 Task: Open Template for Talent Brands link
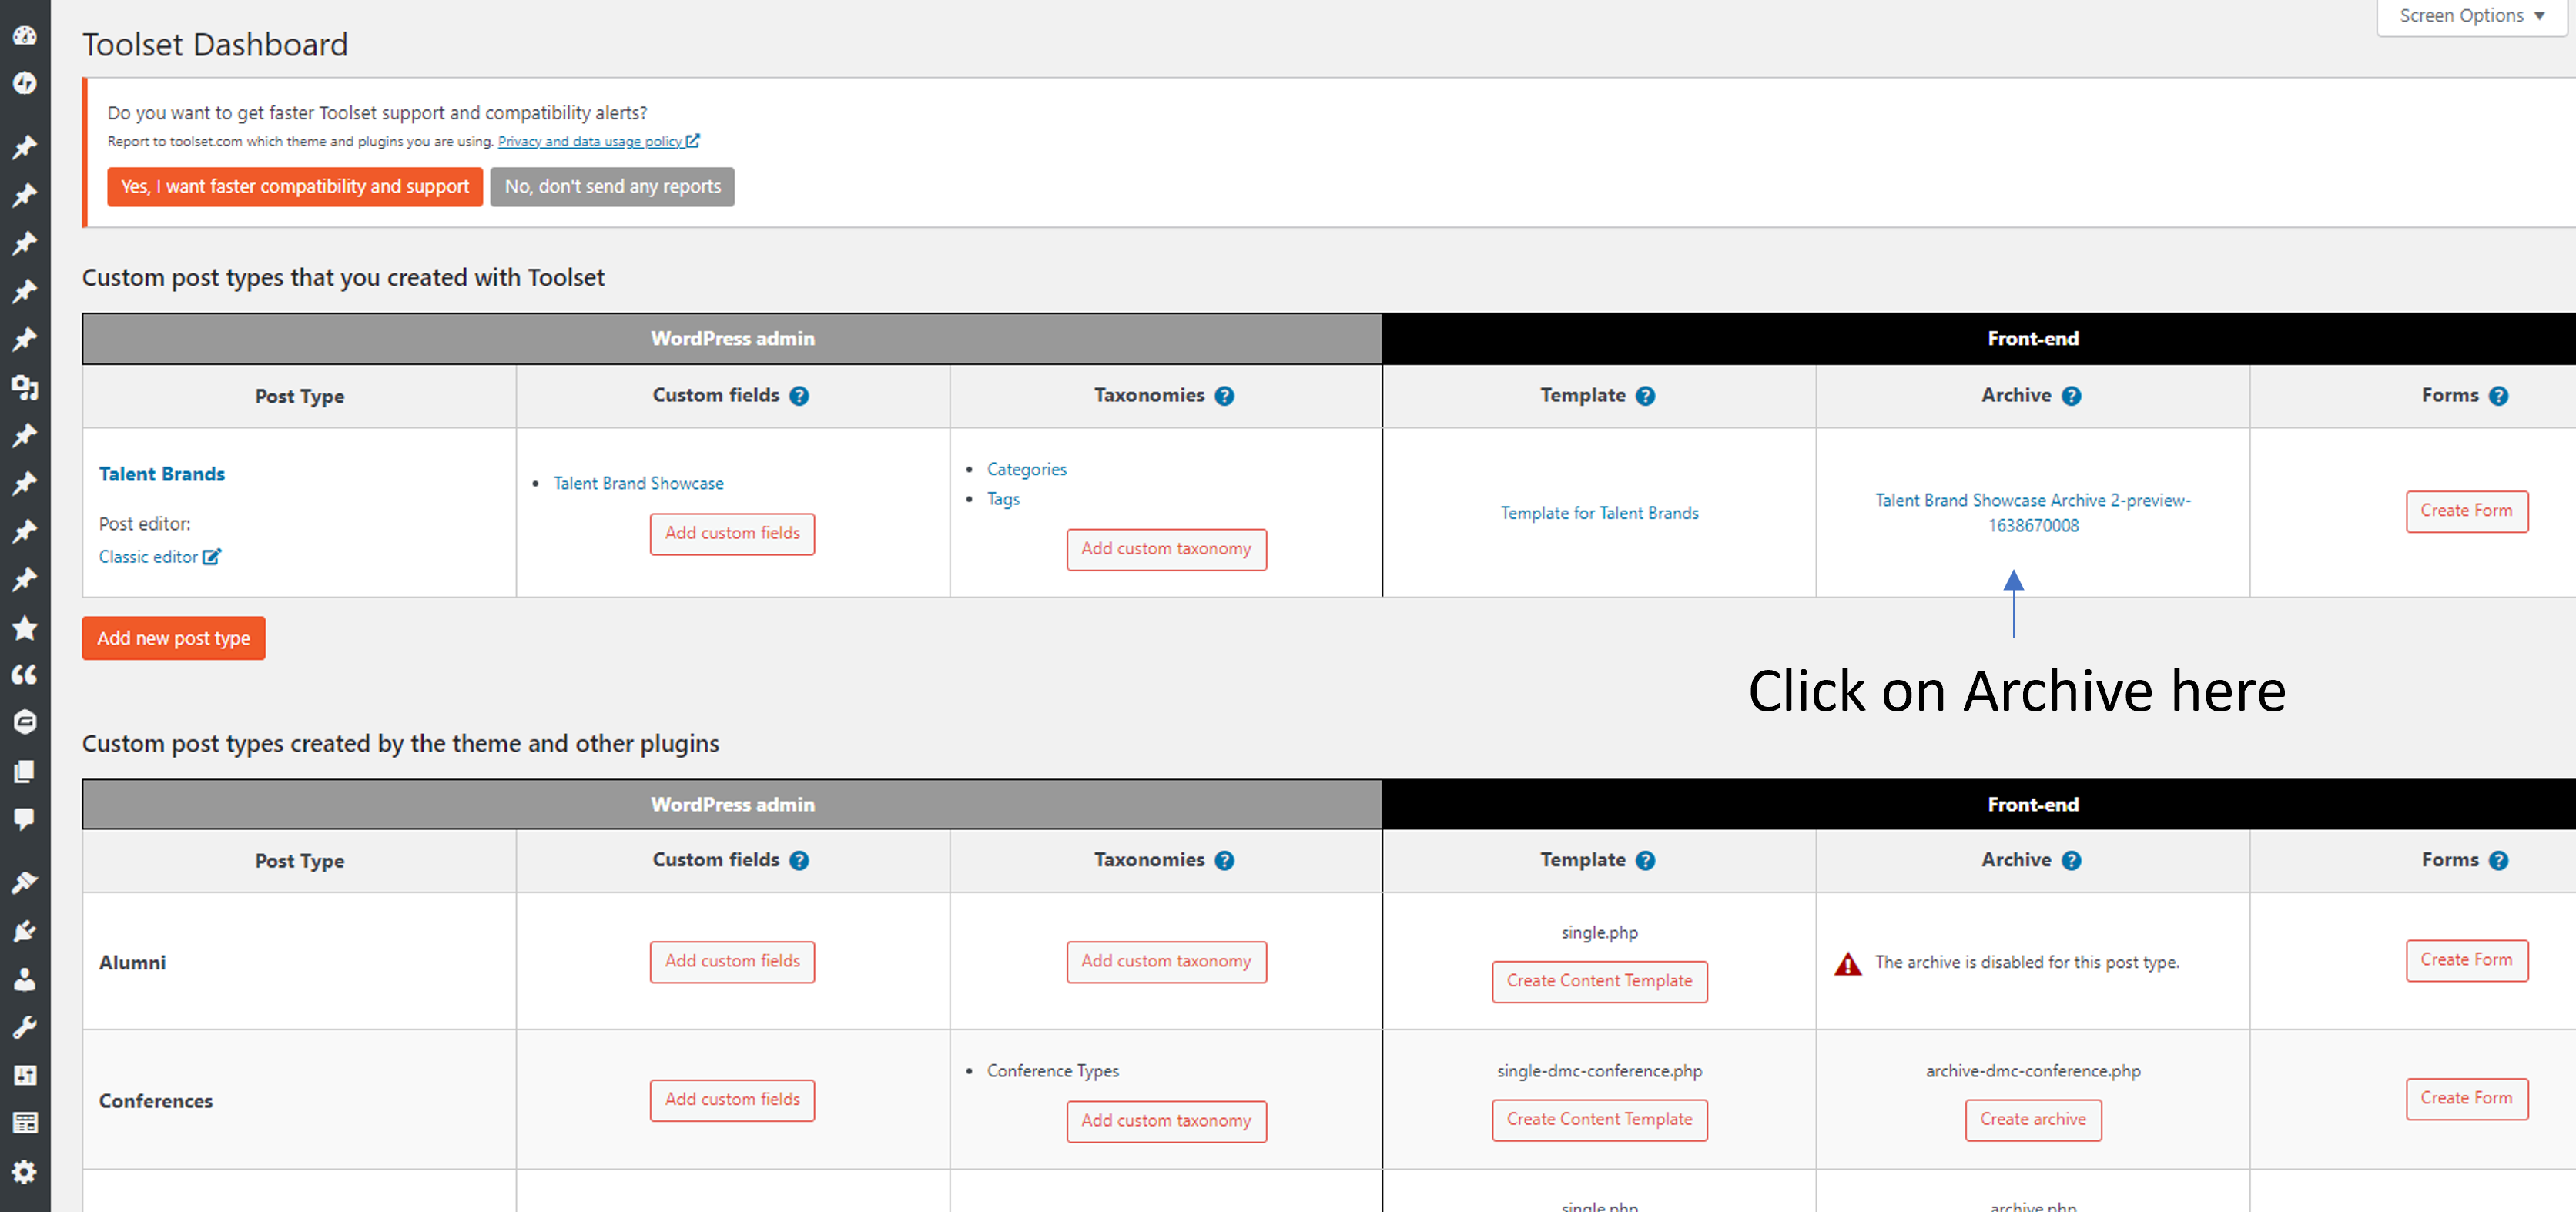1599,513
